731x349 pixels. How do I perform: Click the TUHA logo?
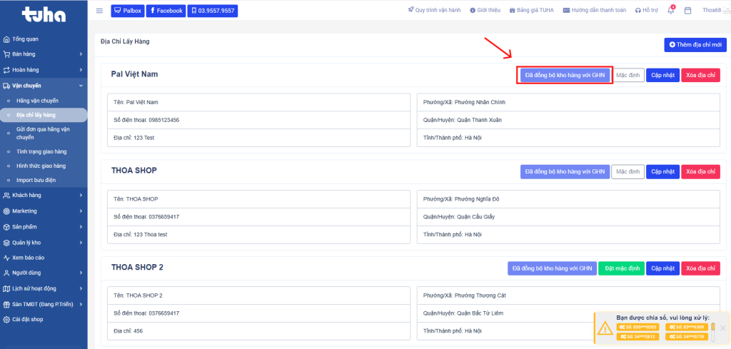click(43, 14)
